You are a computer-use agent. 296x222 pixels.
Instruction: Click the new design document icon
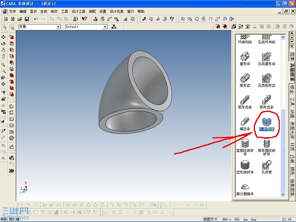(x=6, y=19)
